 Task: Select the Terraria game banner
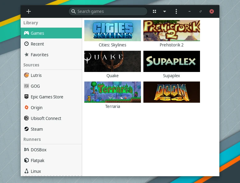coord(113,92)
